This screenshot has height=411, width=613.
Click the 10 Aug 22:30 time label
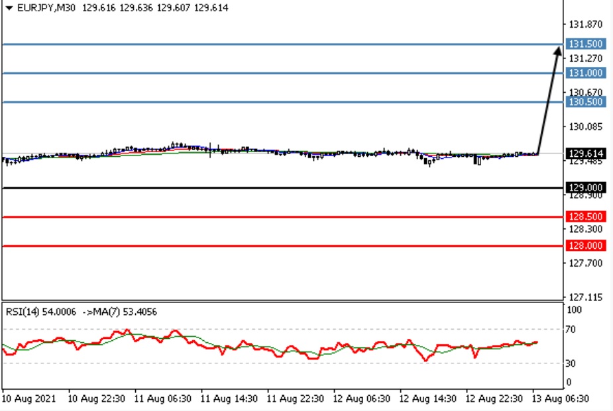[x=96, y=399]
